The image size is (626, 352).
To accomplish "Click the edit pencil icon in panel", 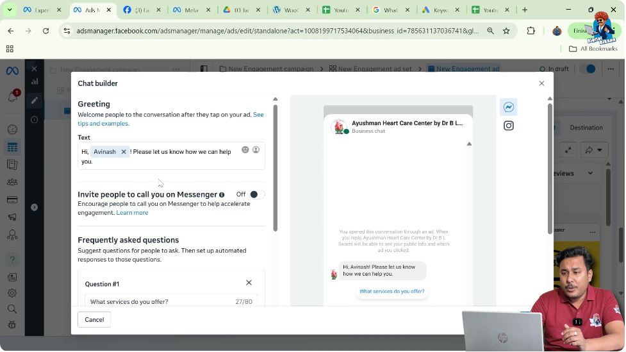I will (35, 100).
